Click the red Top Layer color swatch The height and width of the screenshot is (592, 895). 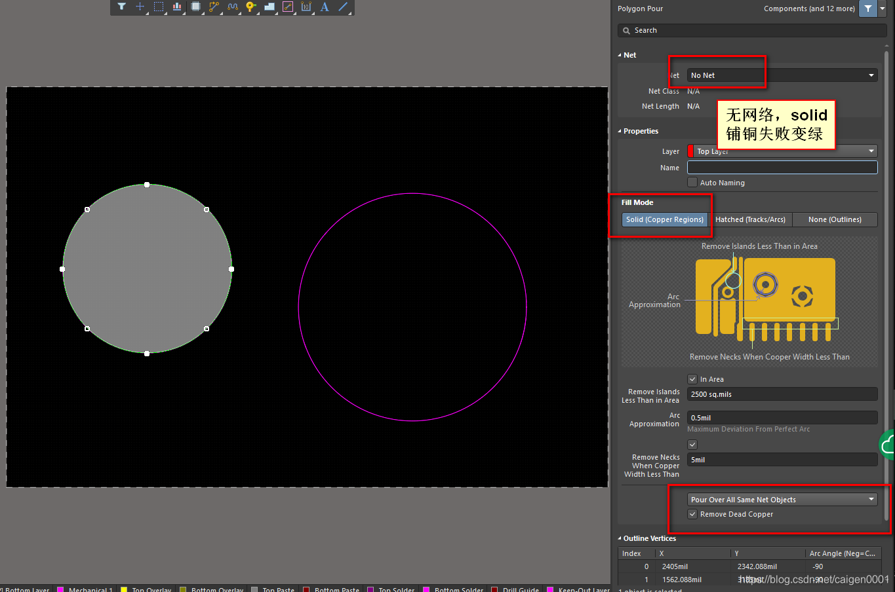(x=690, y=151)
